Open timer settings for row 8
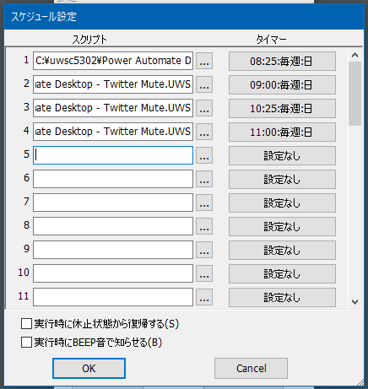Screen dimensions: 368x389 pos(282,226)
